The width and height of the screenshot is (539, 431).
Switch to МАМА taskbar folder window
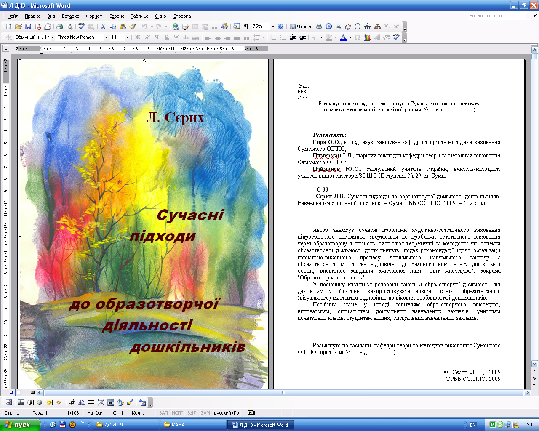coord(192,425)
